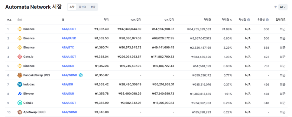
Task: Click info icon next to 자신감 header
Action: (x=248, y=20)
